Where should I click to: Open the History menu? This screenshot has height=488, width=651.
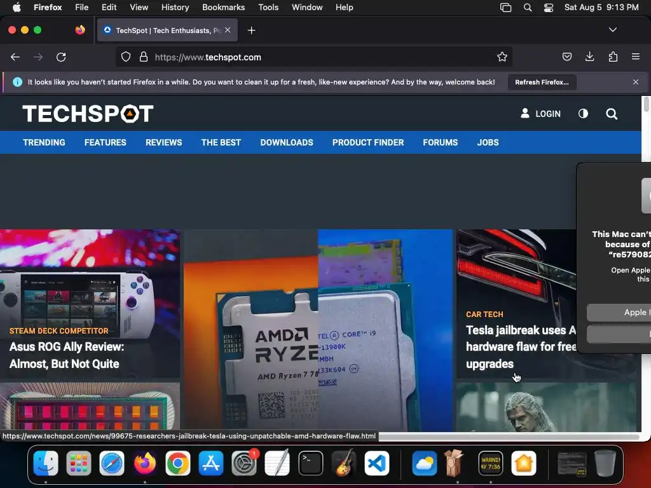[175, 8]
